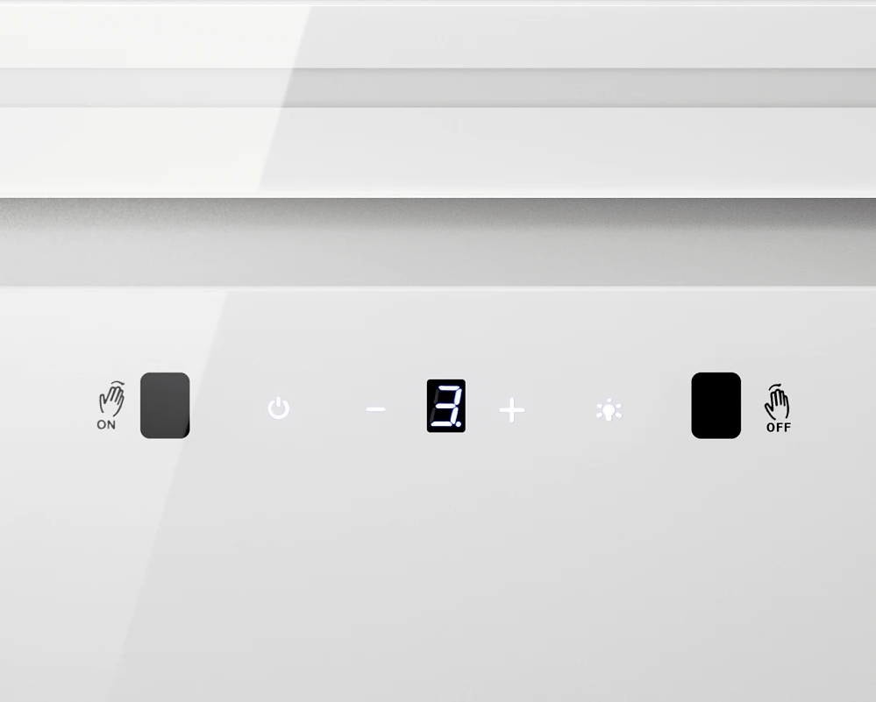The height and width of the screenshot is (702, 876).
Task: Click the ON label text
Action: [x=106, y=425]
